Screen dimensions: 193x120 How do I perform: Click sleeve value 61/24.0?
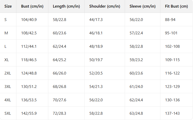tap(136, 86)
